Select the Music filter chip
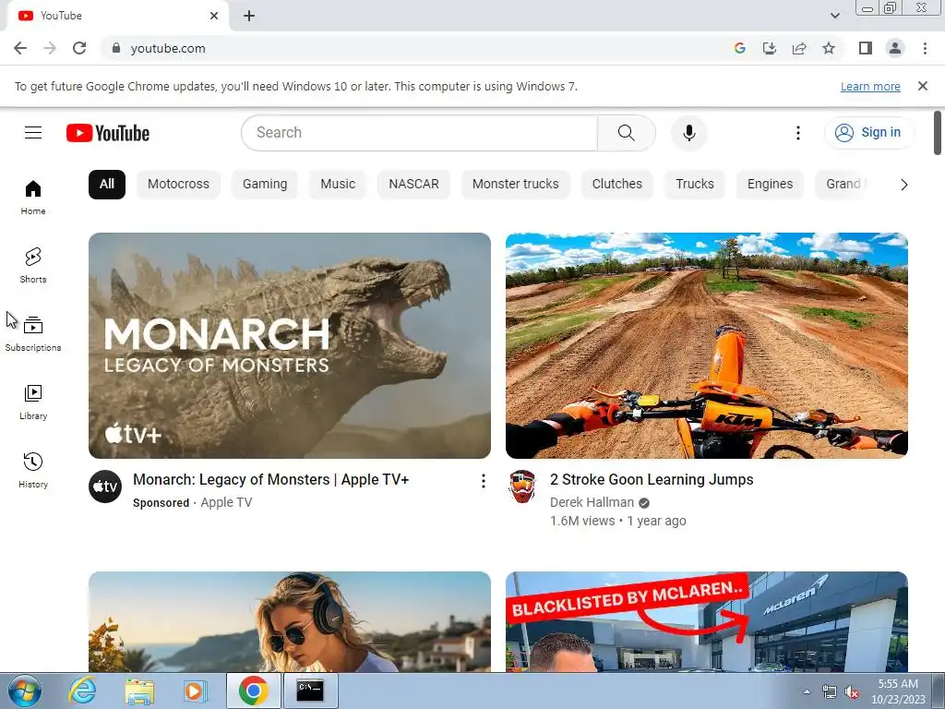The width and height of the screenshot is (945, 709). point(338,185)
